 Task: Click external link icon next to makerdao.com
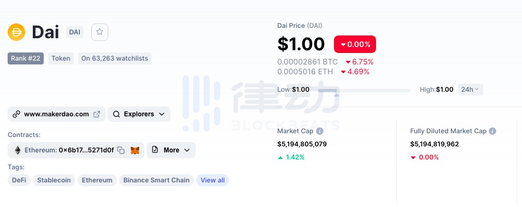97,114
